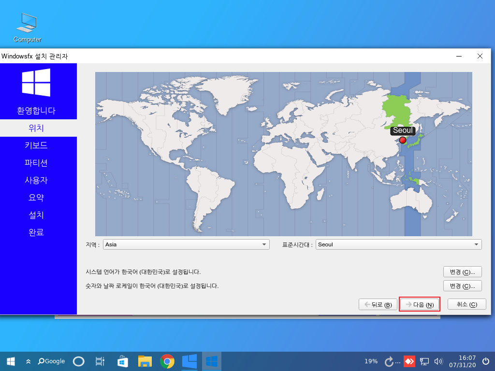
Task: Click the Windows logo in installer sidebar
Action: [36, 82]
